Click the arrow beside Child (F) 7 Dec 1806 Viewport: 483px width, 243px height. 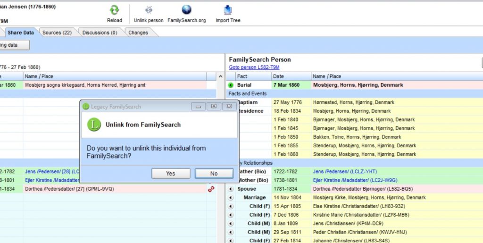tap(231, 215)
